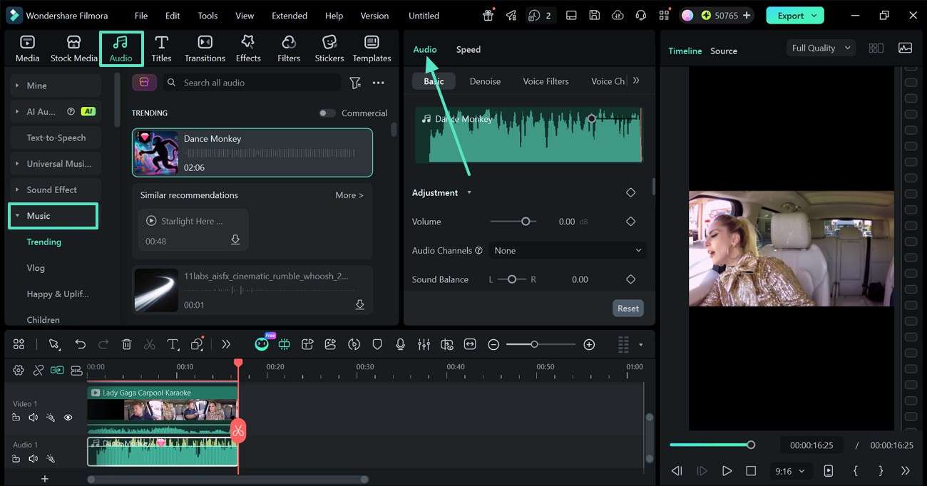The width and height of the screenshot is (927, 486).
Task: Switch to the Source preview tab
Action: (x=724, y=51)
